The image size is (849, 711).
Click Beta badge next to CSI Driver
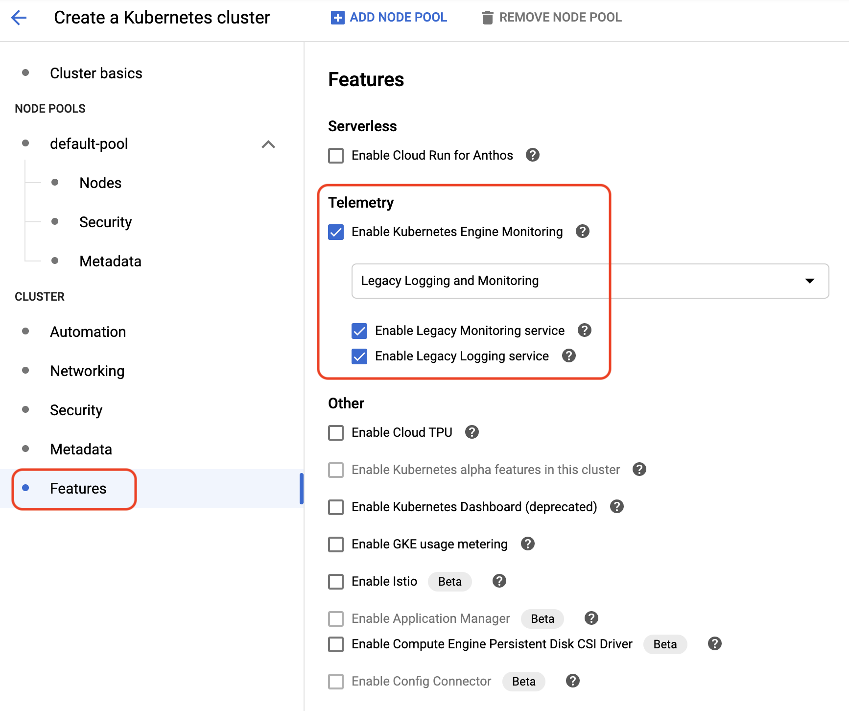click(x=665, y=644)
